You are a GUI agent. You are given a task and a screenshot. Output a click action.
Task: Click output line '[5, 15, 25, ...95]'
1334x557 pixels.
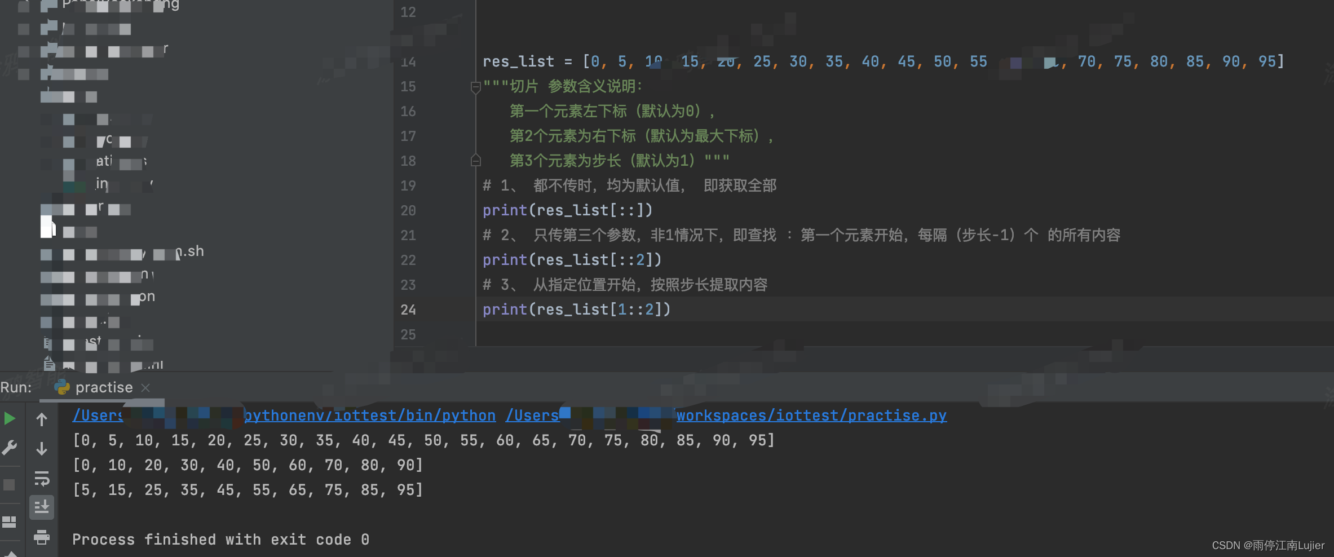248,490
